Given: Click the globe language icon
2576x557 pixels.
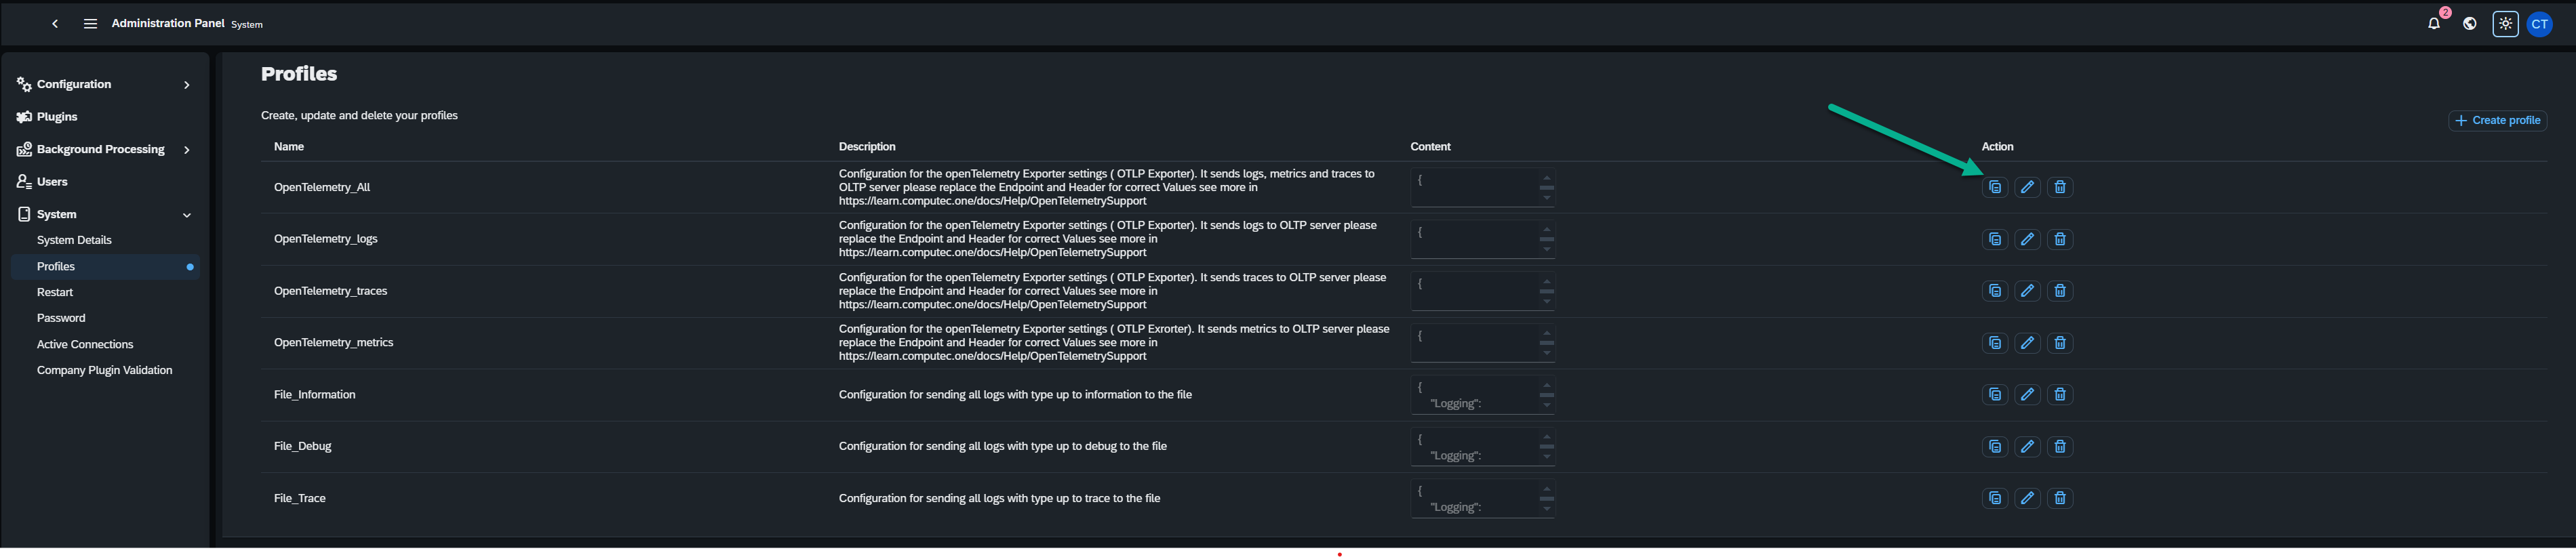Looking at the screenshot, I should [2469, 24].
